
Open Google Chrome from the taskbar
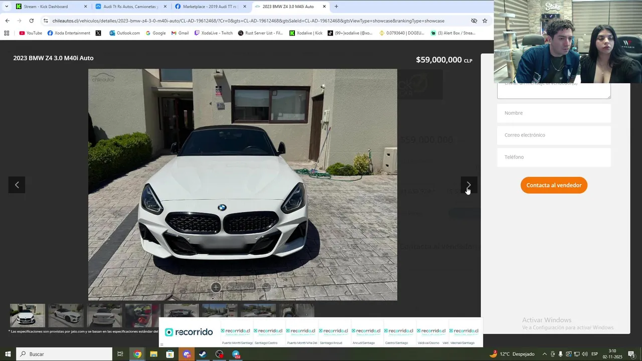[x=137, y=354]
